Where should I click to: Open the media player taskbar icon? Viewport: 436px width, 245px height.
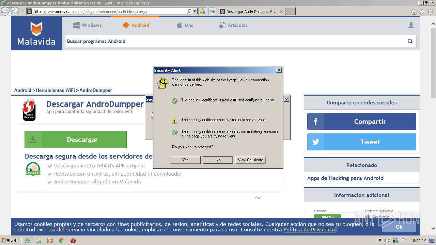[50, 241]
